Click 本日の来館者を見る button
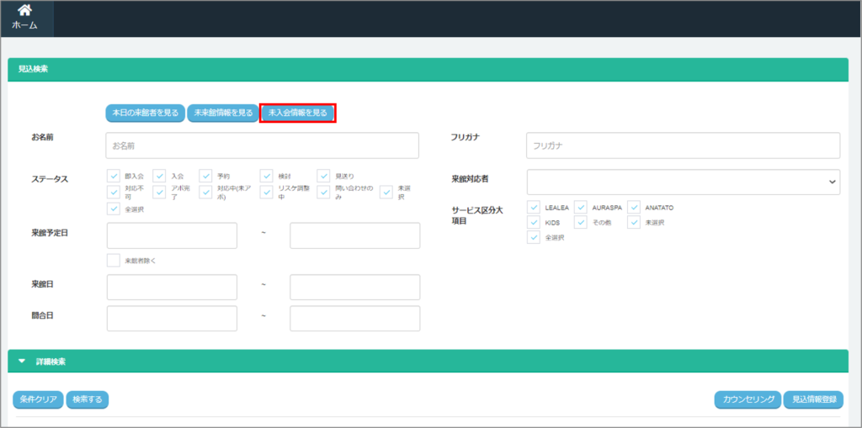Viewport: 862px width, 428px height. tap(146, 113)
